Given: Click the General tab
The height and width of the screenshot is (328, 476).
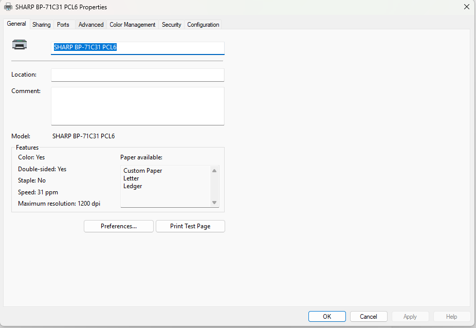Looking at the screenshot, I should 16,24.
